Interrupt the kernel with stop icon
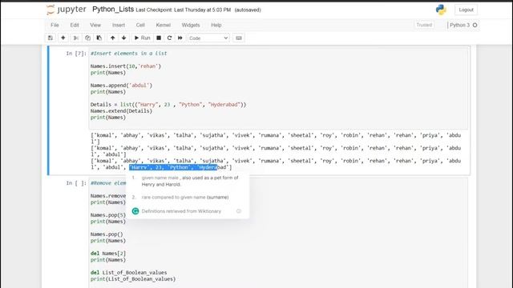The height and width of the screenshot is (288, 513). 159,38
